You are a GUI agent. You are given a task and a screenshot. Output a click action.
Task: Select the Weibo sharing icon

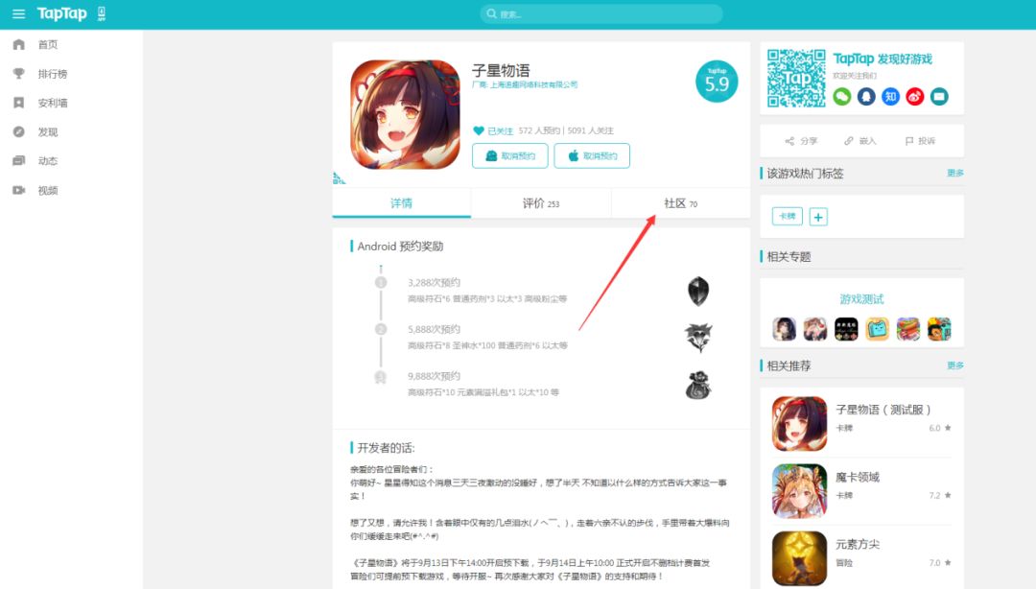tap(914, 96)
